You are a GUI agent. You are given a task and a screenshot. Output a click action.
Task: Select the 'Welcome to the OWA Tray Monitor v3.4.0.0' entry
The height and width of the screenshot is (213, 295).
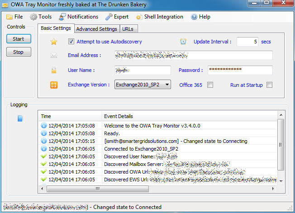(157, 126)
